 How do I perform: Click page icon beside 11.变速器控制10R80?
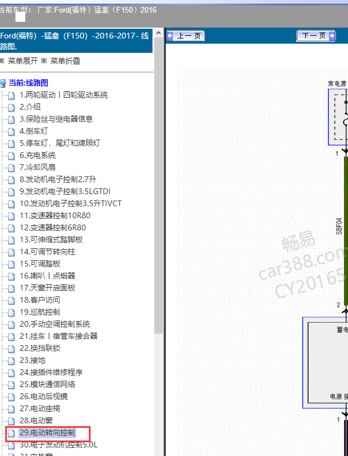click(11, 216)
